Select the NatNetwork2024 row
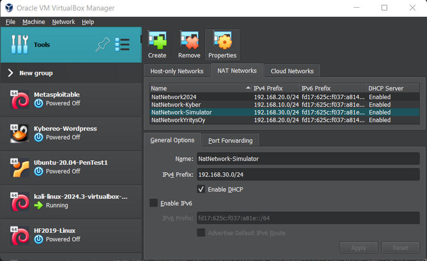Viewport: 427px width, 261px height. [x=285, y=97]
